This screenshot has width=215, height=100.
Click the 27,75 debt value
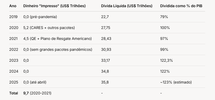click(106, 28)
